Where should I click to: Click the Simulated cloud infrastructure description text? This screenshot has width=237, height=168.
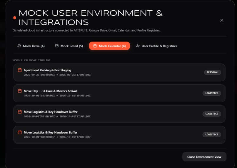87,30
